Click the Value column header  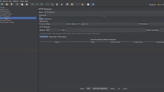(93, 42)
